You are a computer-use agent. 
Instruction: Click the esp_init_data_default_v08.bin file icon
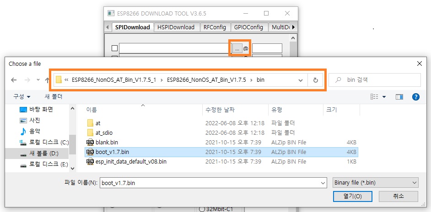coord(90,161)
